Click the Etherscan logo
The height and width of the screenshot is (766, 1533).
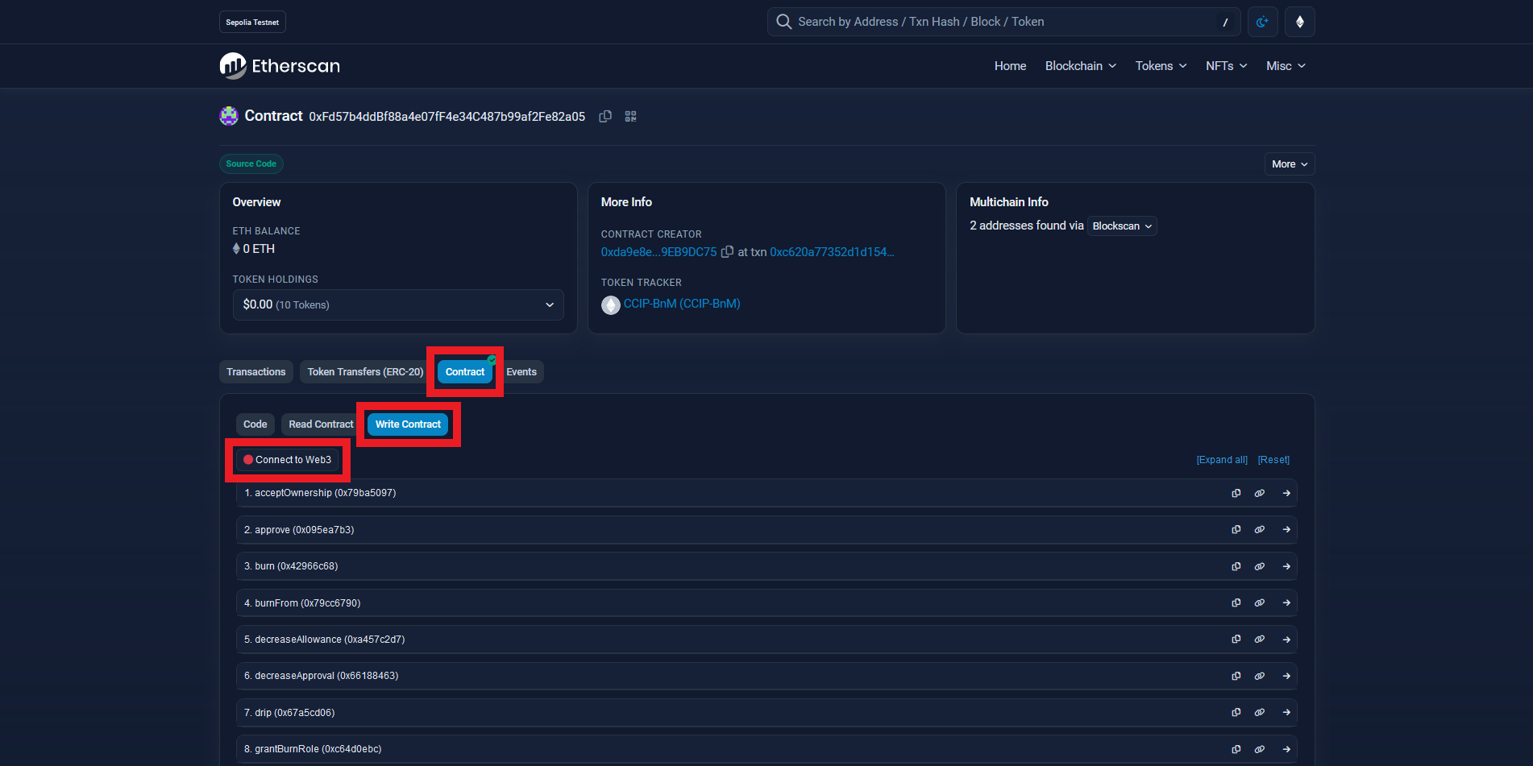(x=280, y=66)
